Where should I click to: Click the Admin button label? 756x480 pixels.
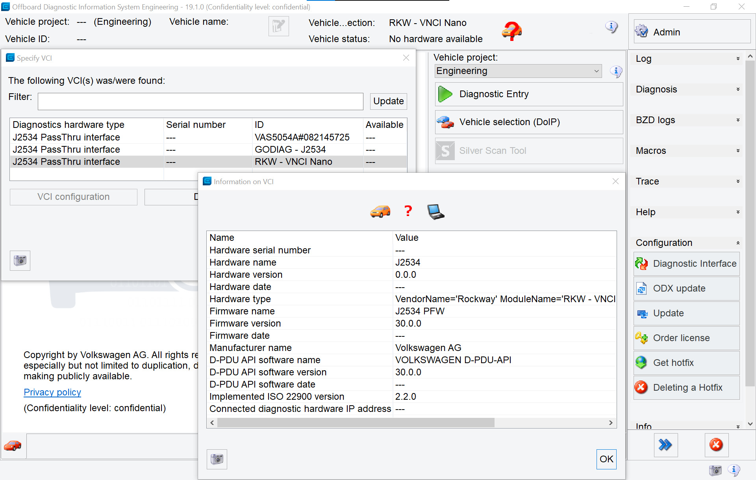coord(667,32)
